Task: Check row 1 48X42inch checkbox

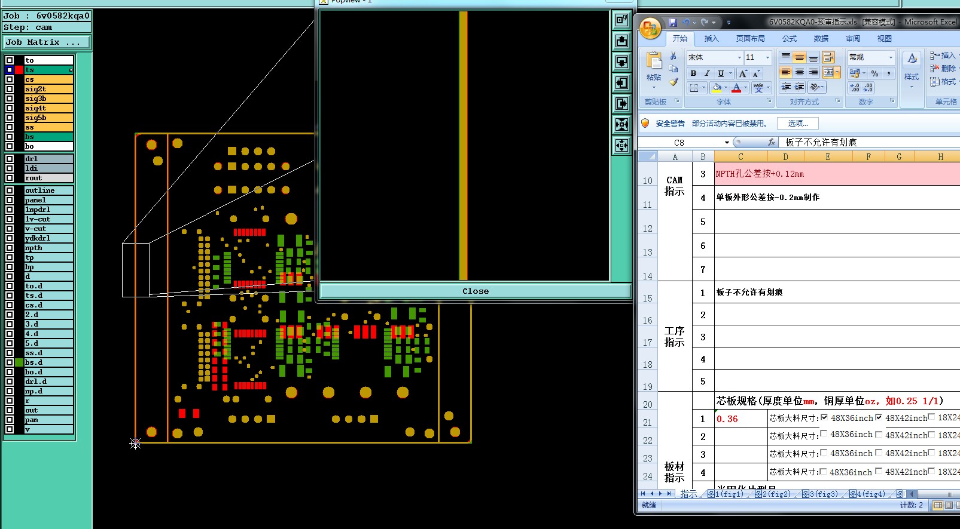Action: (879, 417)
